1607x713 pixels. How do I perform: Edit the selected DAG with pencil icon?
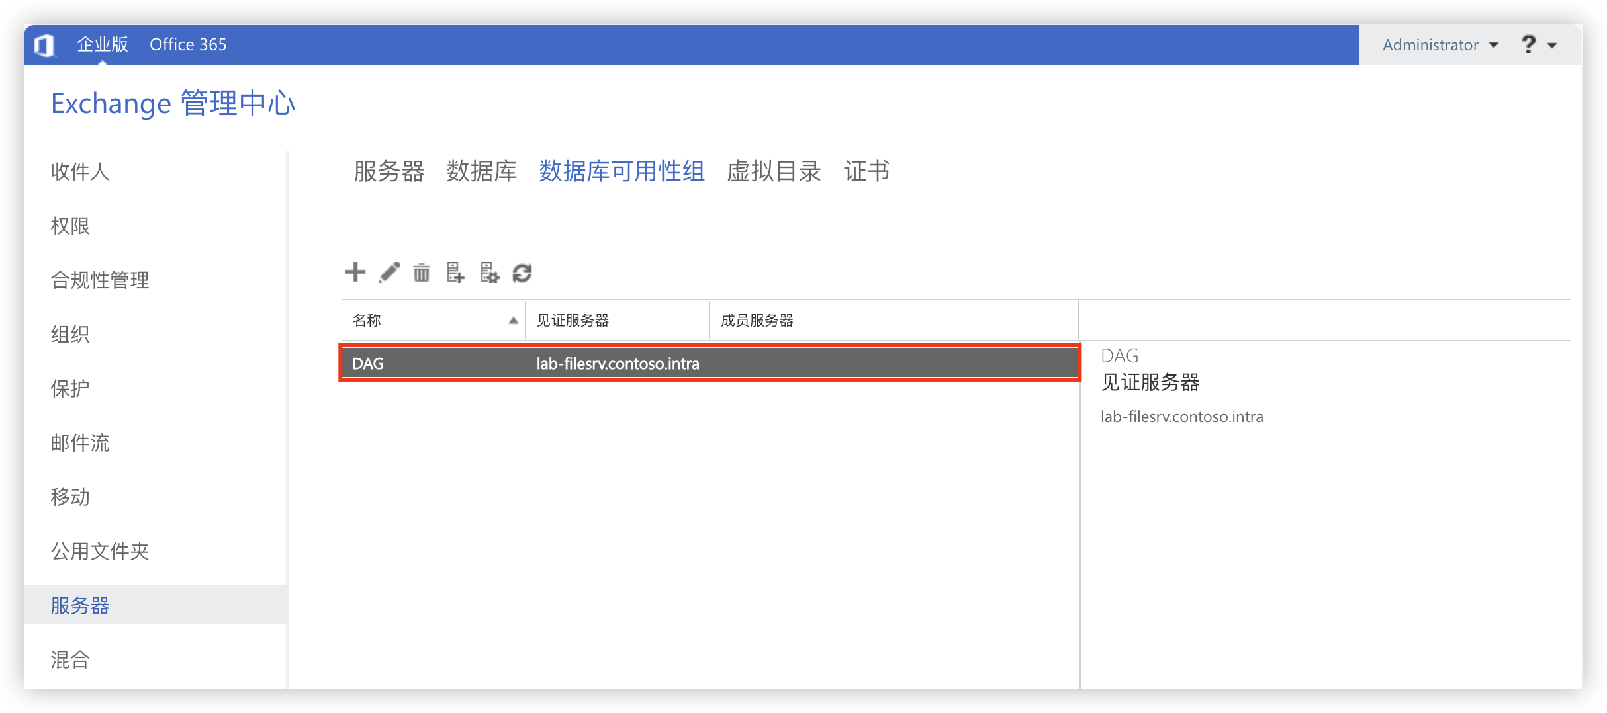click(389, 273)
